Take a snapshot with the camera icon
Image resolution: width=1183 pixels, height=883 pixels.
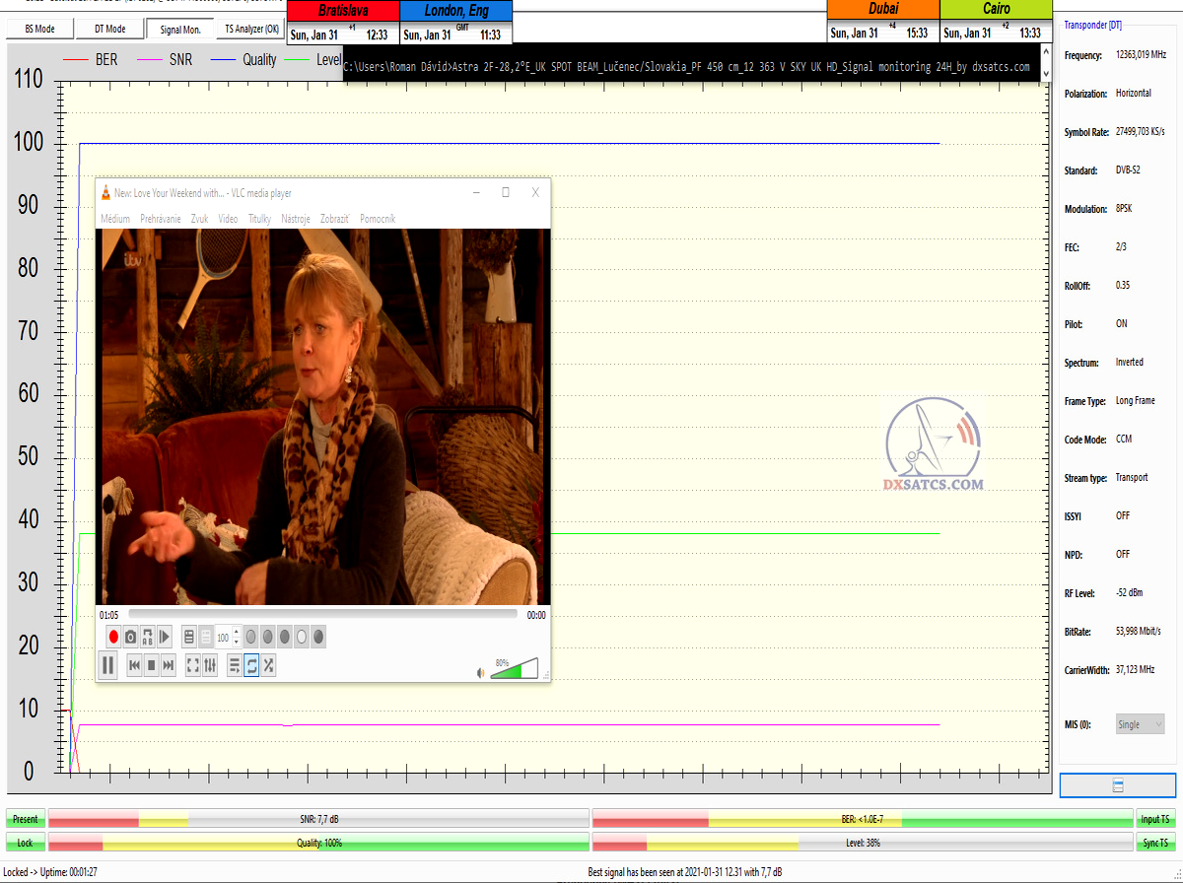(x=130, y=638)
